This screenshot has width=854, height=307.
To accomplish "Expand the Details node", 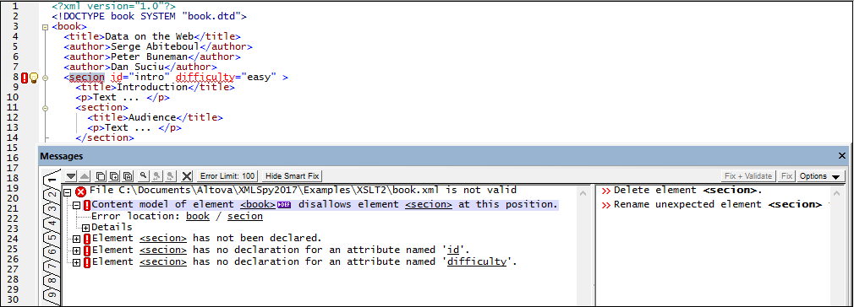I will pyautogui.click(x=85, y=227).
